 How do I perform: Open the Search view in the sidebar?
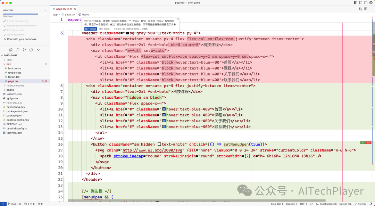pyautogui.click(x=17, y=50)
